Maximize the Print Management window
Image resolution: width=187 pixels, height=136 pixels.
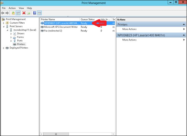coord(176,2)
